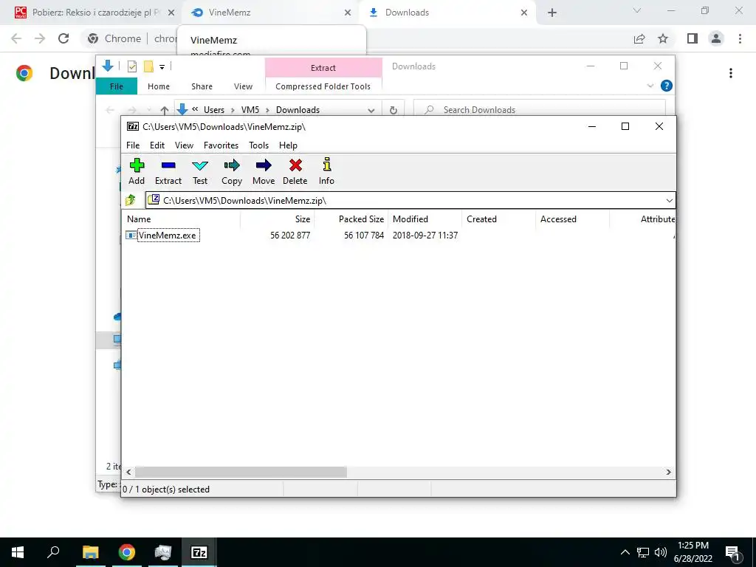The width and height of the screenshot is (756, 567).
Task: Sort by the Packed Size column header
Action: coord(351,219)
